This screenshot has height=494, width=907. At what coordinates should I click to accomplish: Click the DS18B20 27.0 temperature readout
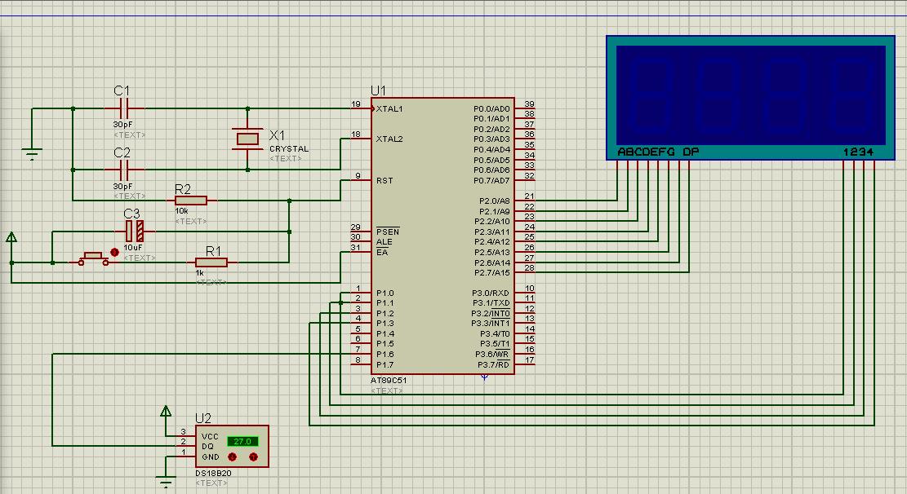point(242,442)
